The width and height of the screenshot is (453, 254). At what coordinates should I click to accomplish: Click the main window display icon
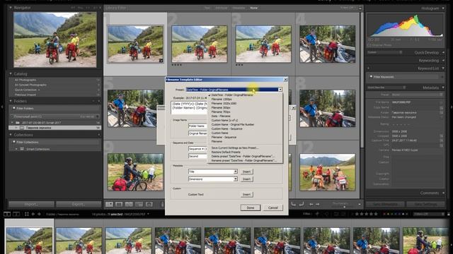7,214
